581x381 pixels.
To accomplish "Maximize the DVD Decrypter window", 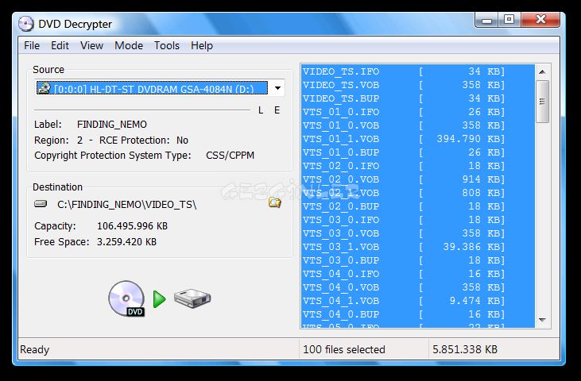I will pyautogui.click(x=509, y=20).
